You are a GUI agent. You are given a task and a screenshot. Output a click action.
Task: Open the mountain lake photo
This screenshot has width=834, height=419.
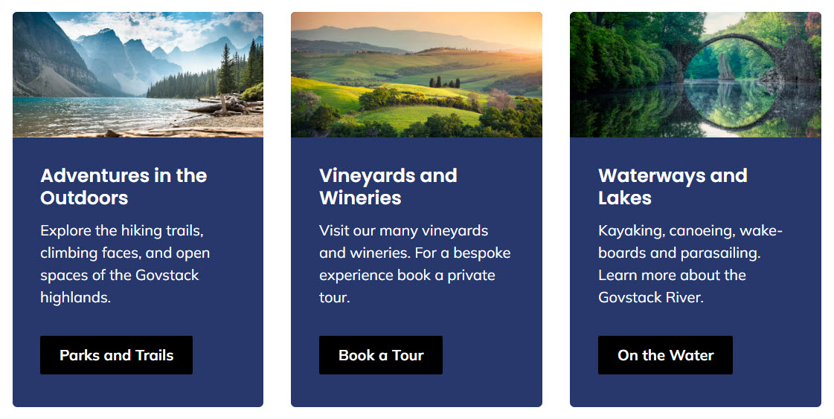click(x=138, y=75)
